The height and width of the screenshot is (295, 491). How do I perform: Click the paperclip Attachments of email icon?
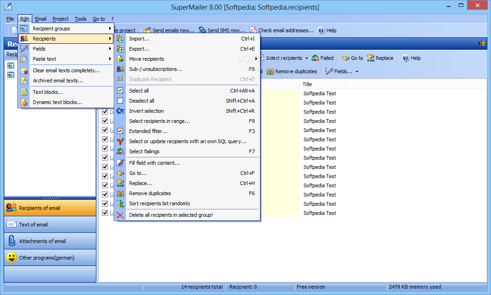click(x=12, y=241)
